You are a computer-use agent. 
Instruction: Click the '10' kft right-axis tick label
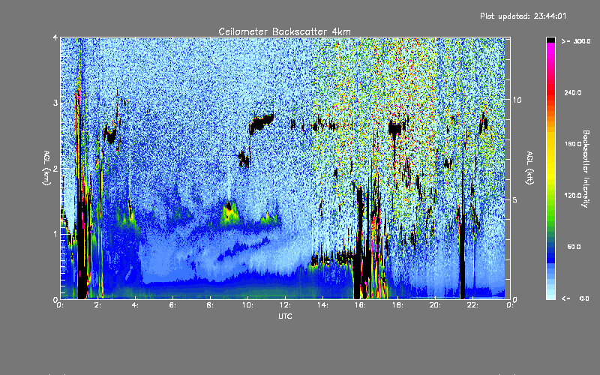click(517, 100)
